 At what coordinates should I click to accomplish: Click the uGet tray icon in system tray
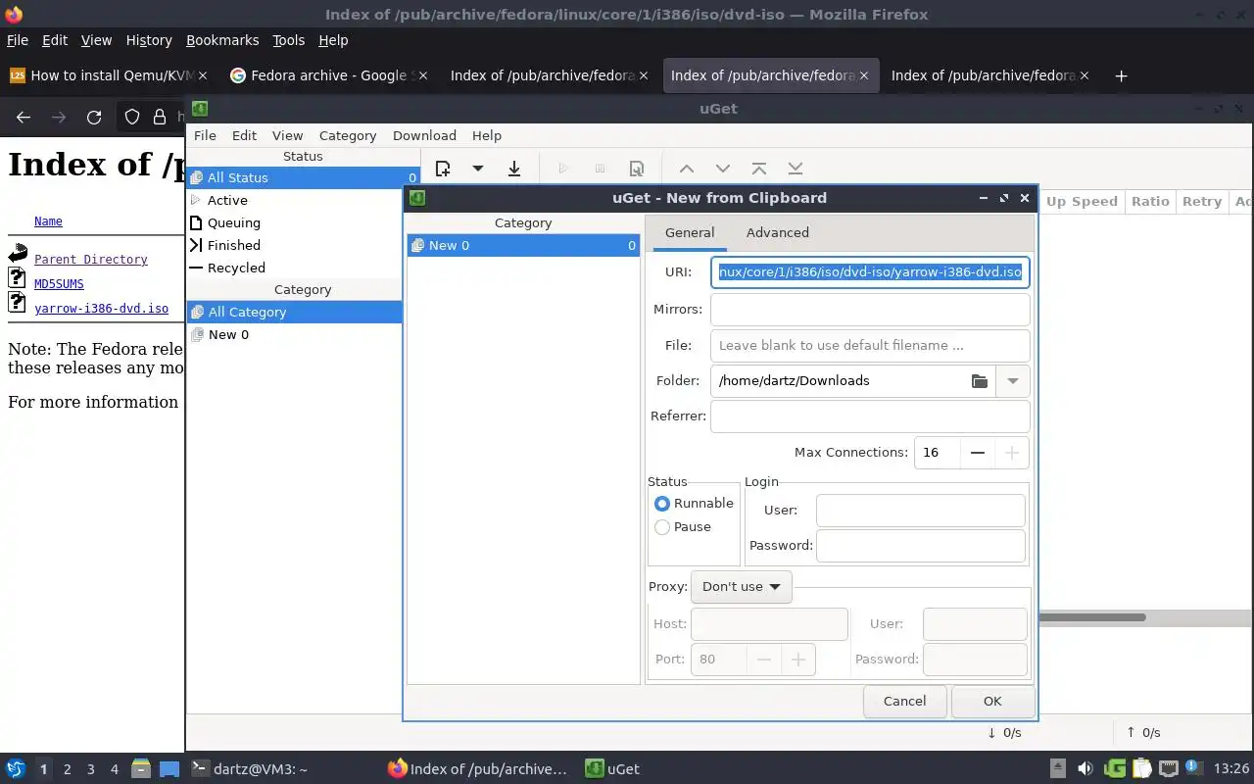click(1115, 769)
